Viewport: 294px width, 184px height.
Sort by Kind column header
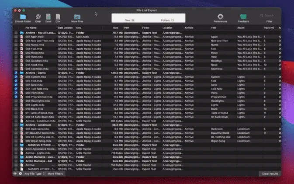(79, 28)
